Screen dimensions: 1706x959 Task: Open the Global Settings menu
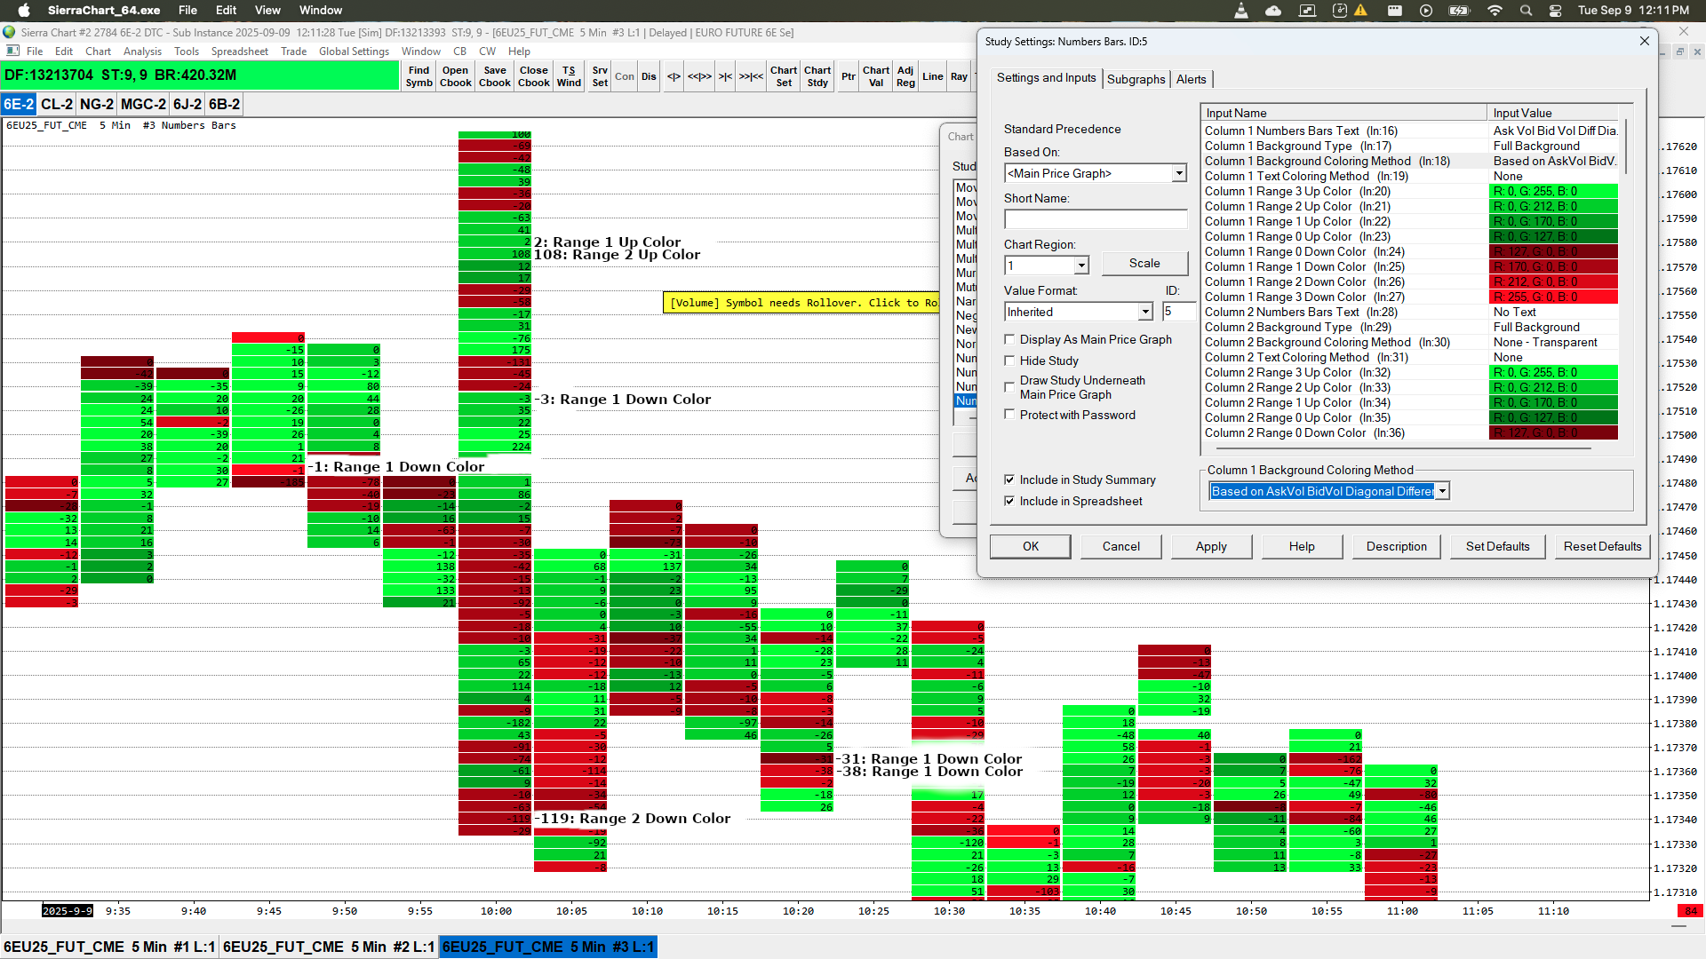point(354,52)
